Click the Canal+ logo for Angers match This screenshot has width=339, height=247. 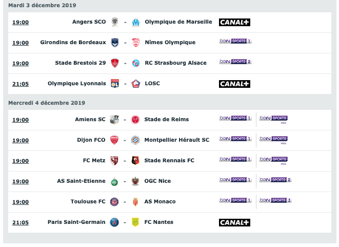coord(234,22)
